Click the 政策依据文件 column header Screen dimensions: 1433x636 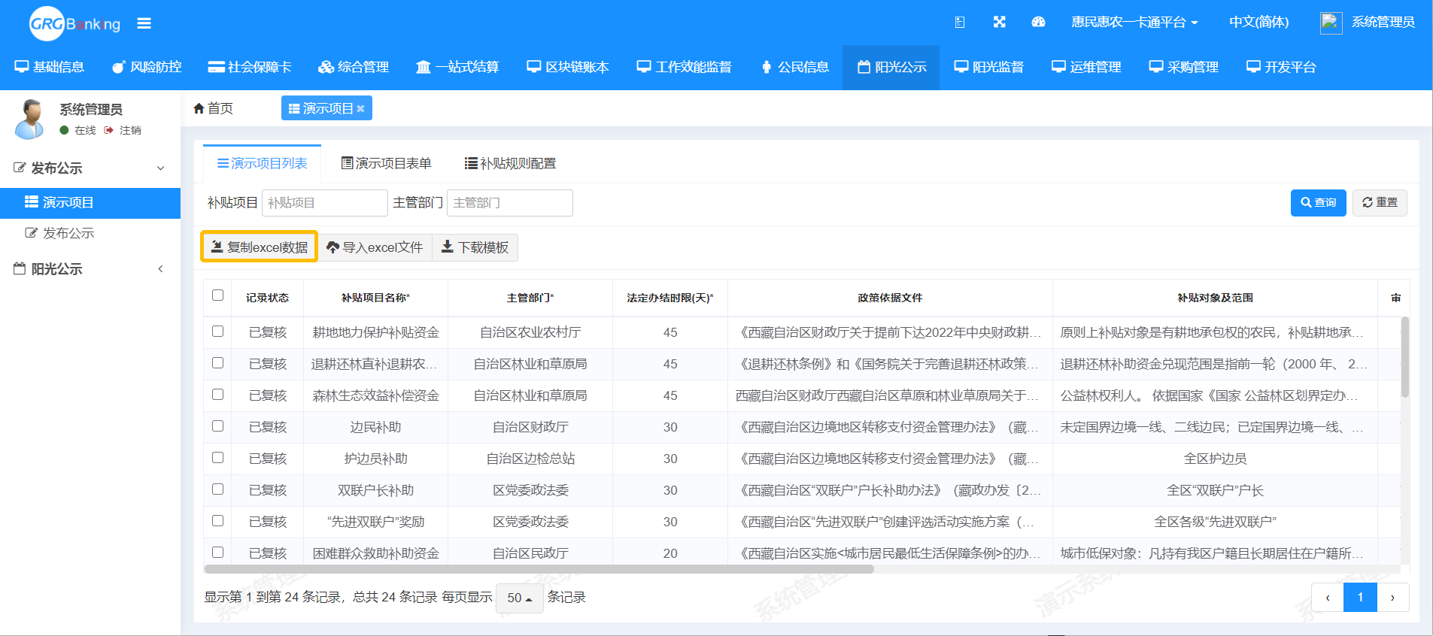point(890,298)
